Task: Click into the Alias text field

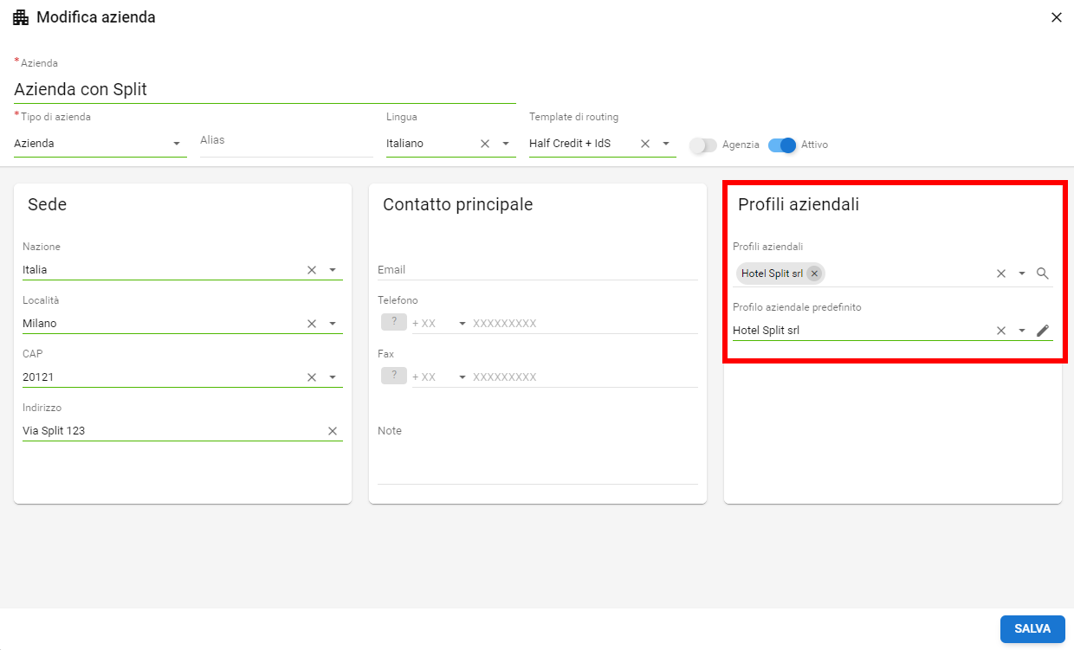Action: pyautogui.click(x=286, y=142)
